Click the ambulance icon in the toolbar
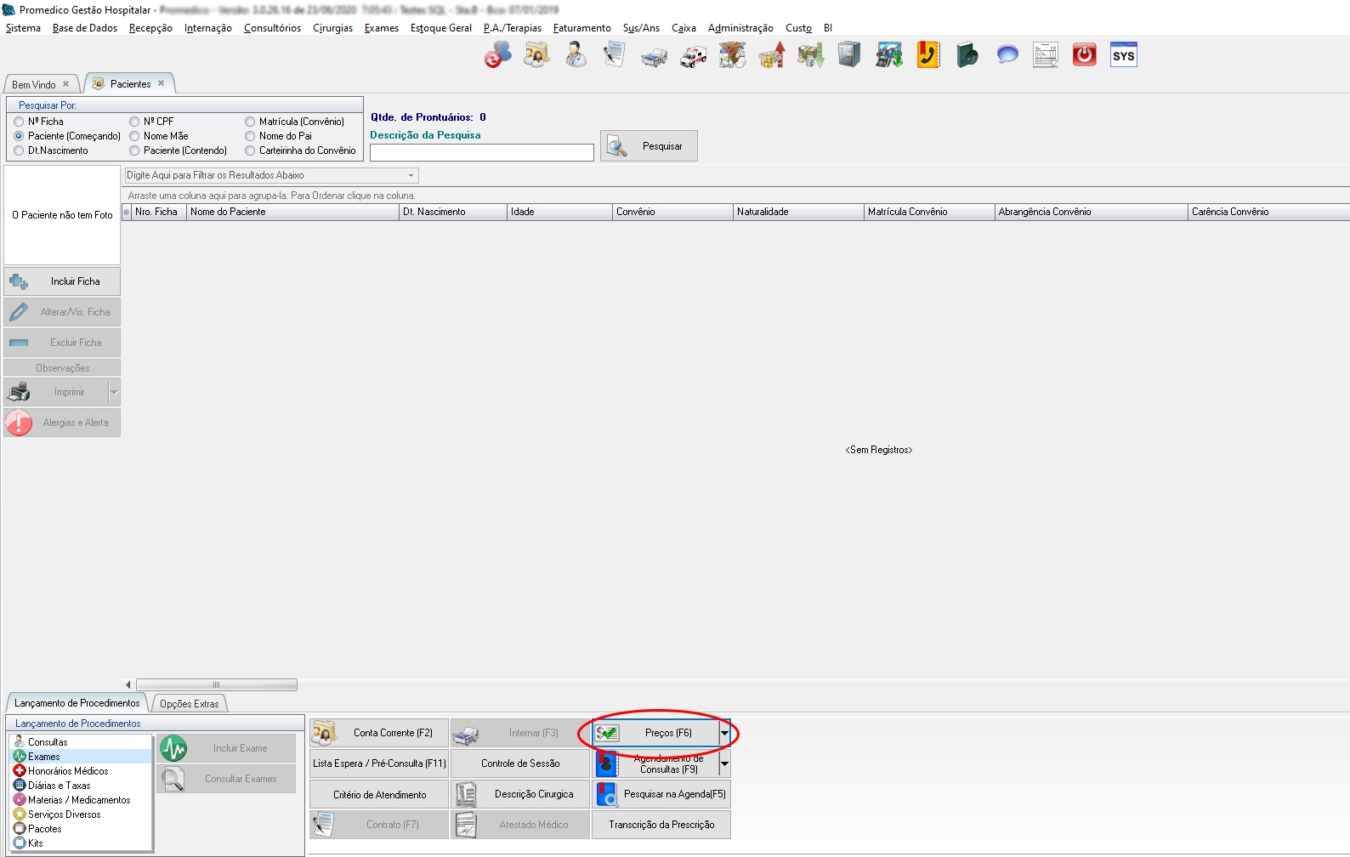This screenshot has height=857, width=1350. point(693,56)
